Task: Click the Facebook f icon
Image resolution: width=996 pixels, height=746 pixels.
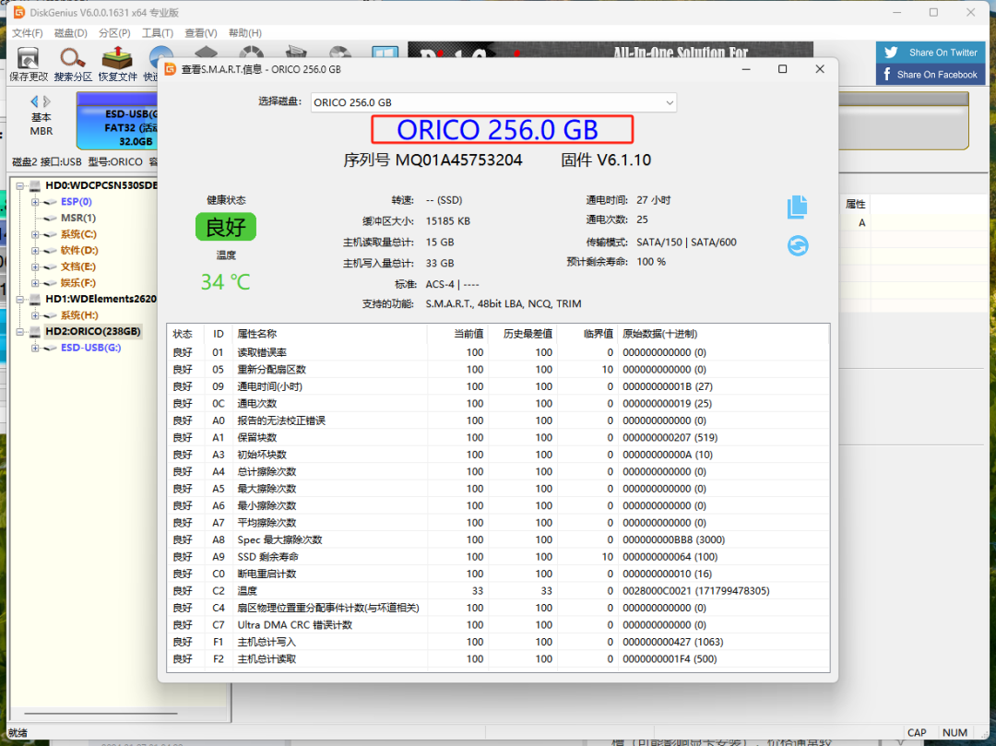Action: [887, 75]
